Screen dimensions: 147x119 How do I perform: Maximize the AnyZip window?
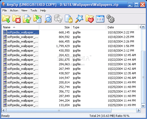136,4
